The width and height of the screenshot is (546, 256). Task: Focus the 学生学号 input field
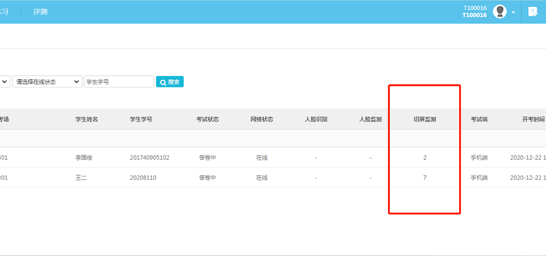pos(118,82)
